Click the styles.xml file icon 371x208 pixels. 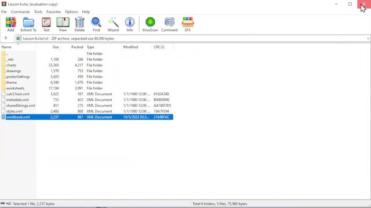3,112
